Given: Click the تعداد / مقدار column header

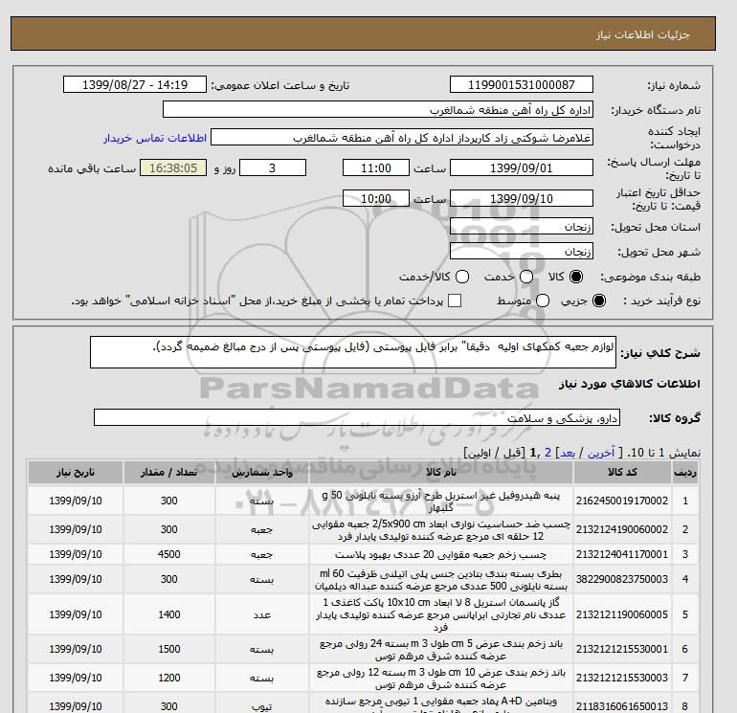Looking at the screenshot, I should (x=168, y=473).
